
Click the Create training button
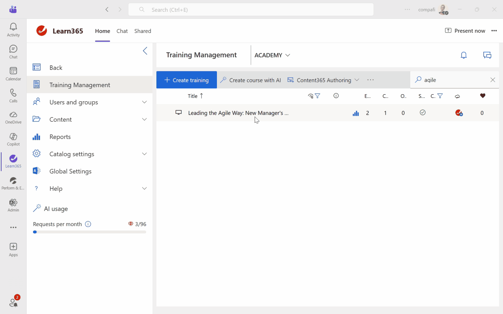tap(186, 80)
